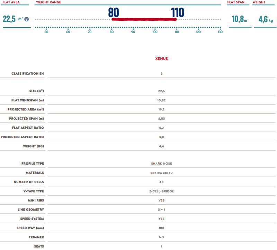Click the blue 110 maximum weight number
Viewport: 277px width, 250px height.
coord(178,12)
